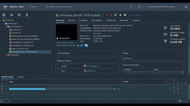Click the remote console download icon

(86, 45)
